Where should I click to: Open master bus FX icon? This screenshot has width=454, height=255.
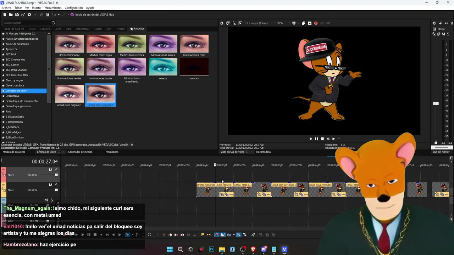tap(434, 34)
